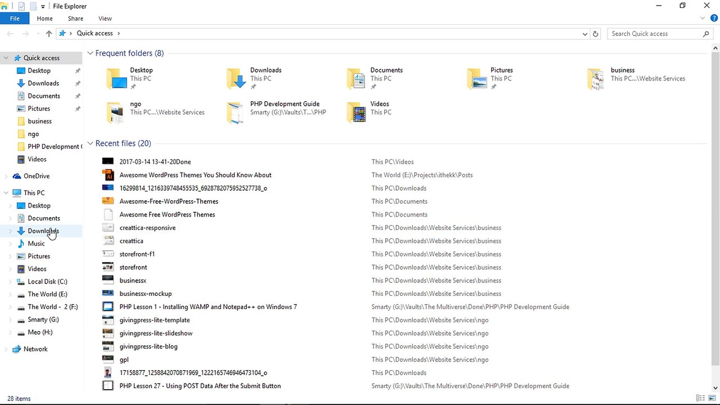
Task: Select The World (E:) drive in sidebar
Action: coord(47,294)
